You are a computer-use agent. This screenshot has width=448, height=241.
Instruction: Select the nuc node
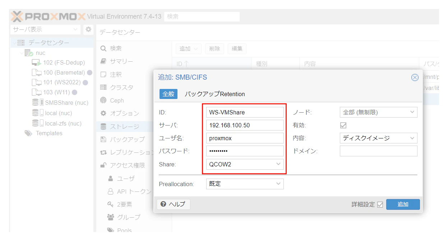coord(35,53)
